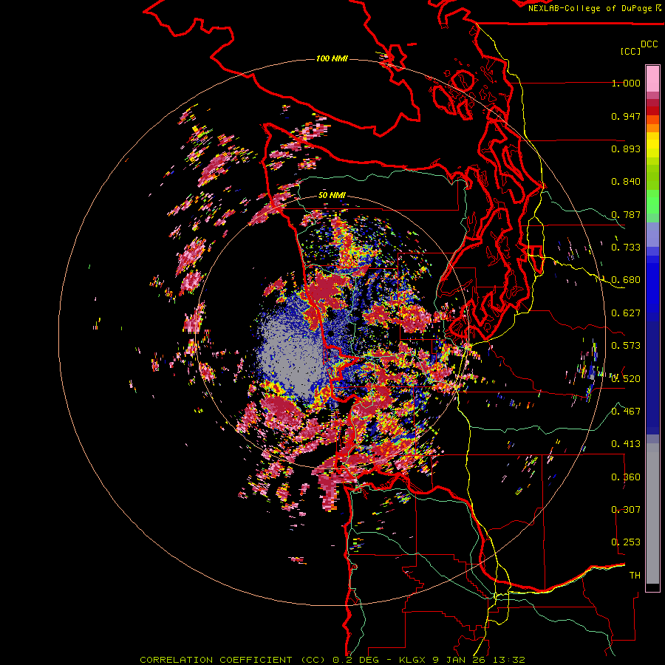
Task: Click the 50 NMI range ring label
Action: [x=332, y=195]
